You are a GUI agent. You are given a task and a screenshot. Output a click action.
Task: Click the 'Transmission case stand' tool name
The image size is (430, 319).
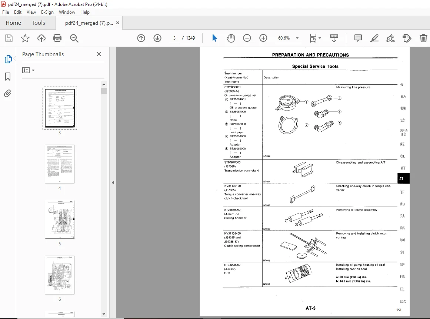241,171
